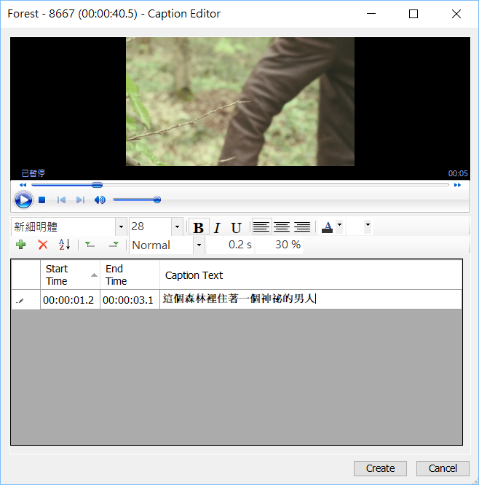
Task: Open the font size dropdown arrow
Action: point(177,226)
